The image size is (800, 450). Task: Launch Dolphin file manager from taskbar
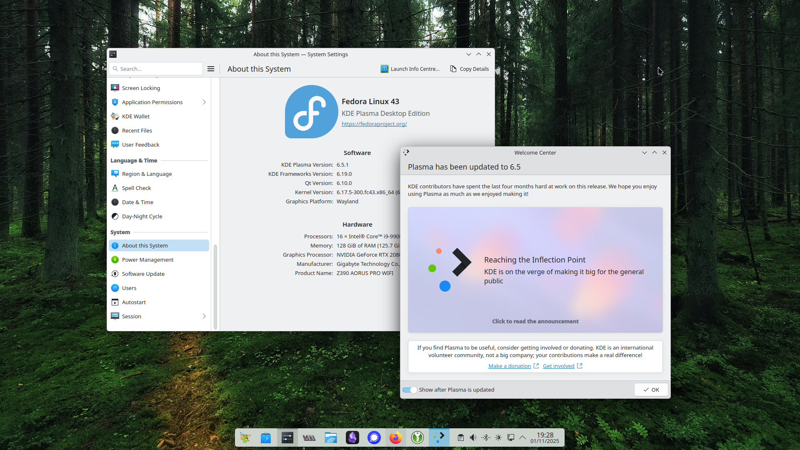pos(330,437)
